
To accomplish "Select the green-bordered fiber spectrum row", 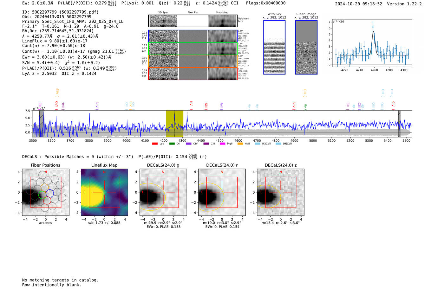I will coord(193,49).
